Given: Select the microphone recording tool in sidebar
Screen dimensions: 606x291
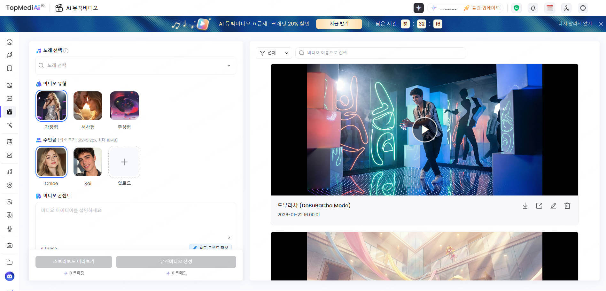Looking at the screenshot, I should (10, 229).
